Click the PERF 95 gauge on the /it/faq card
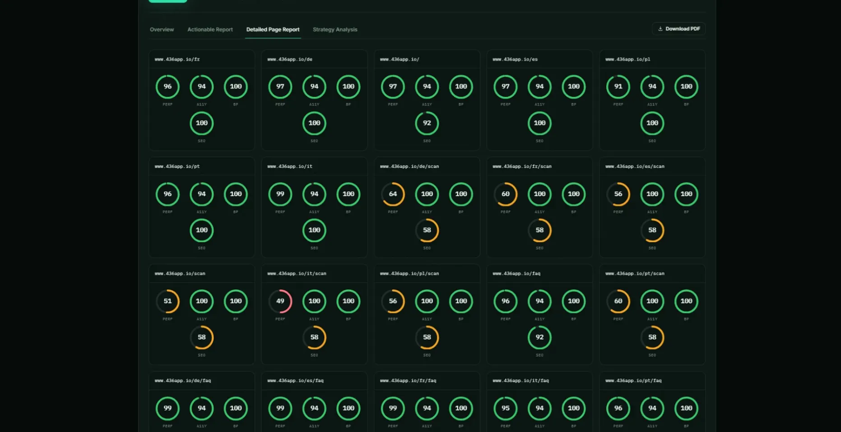The image size is (841, 432). (x=506, y=408)
